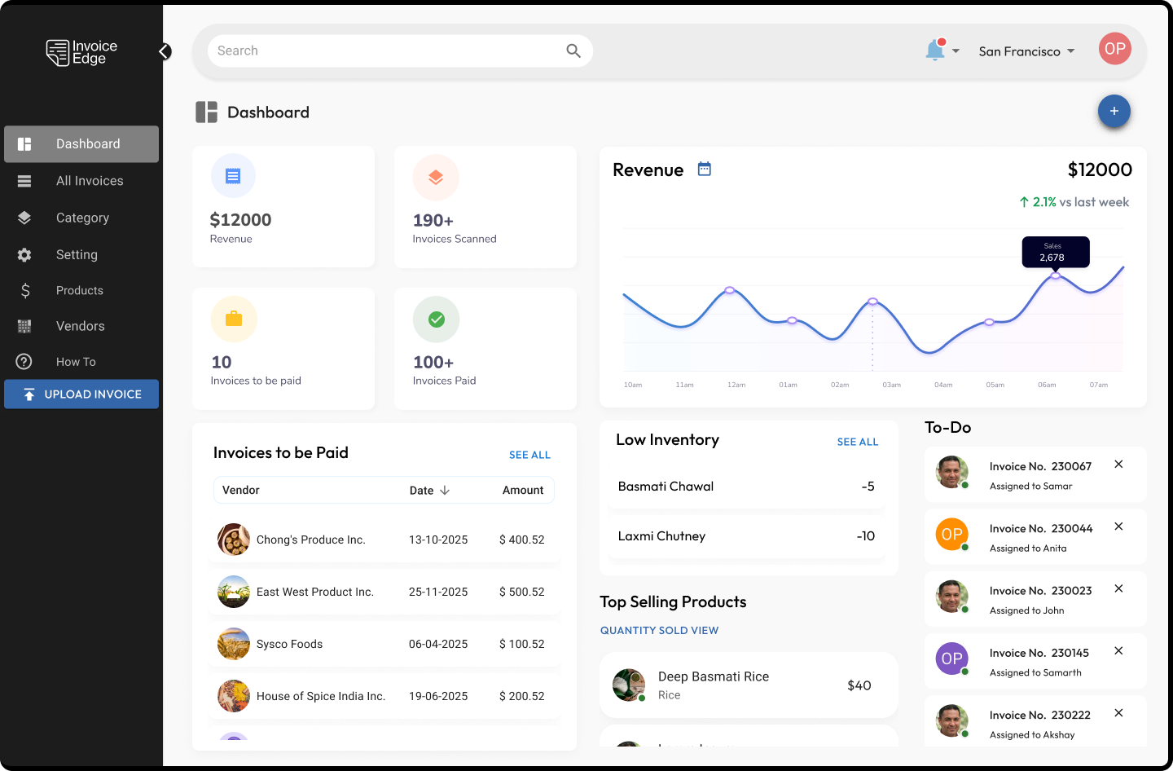Click the Revenue calendar icon

pos(703,169)
